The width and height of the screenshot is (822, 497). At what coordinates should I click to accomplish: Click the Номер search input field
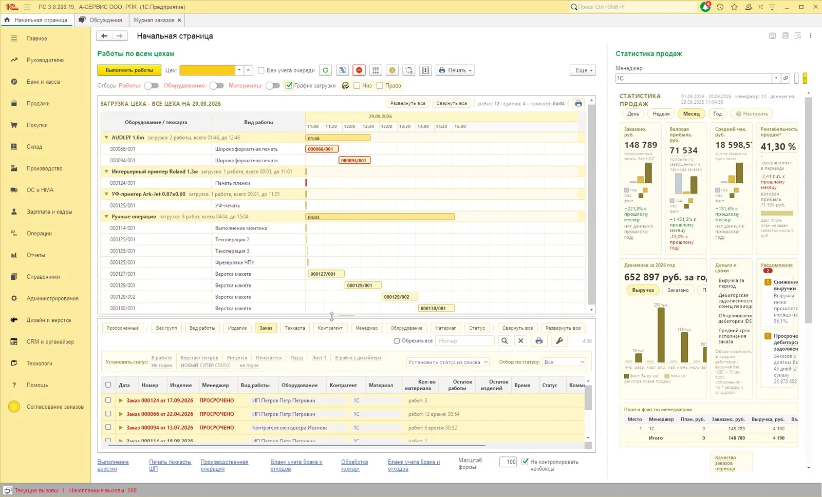(465, 341)
